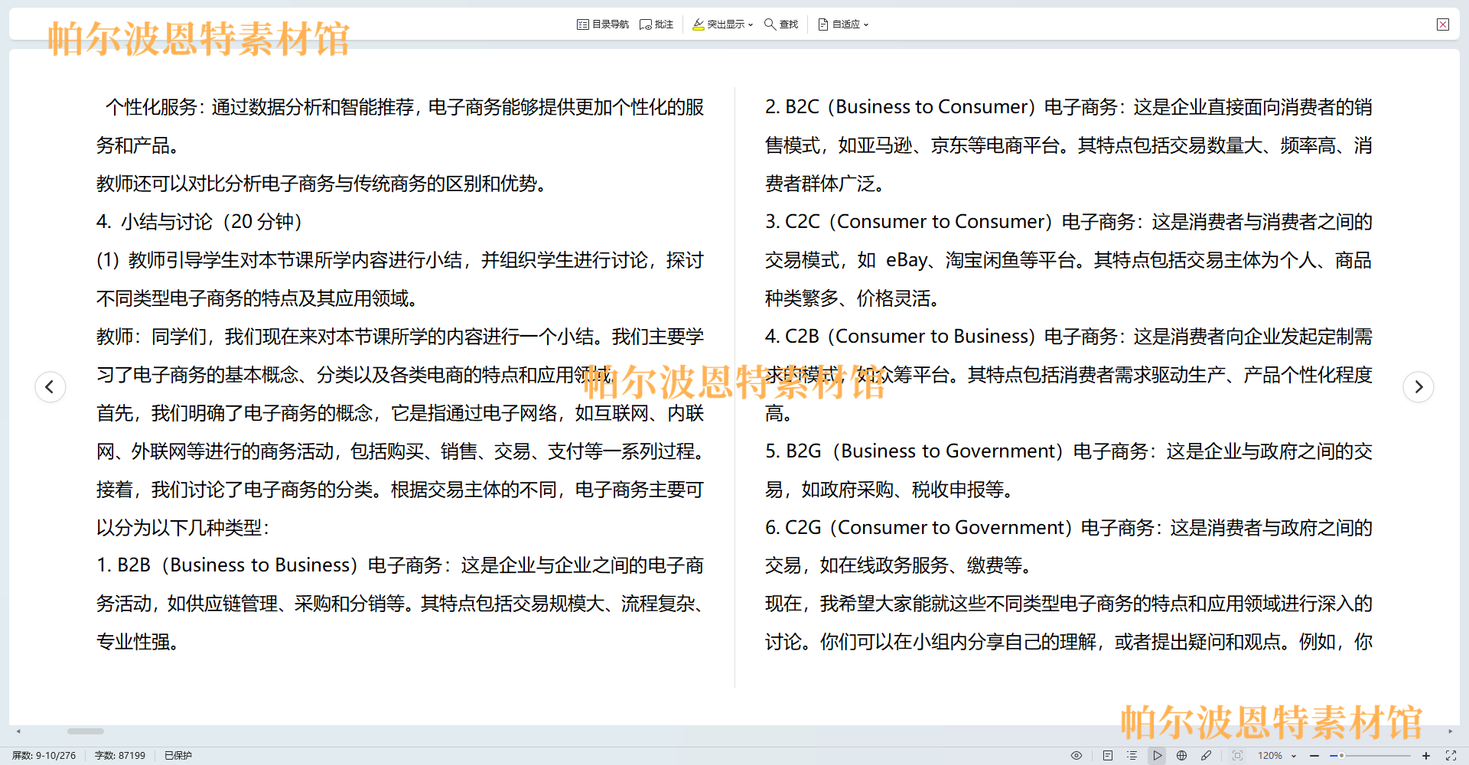This screenshot has height=765, width=1469.
Task: Click the scroll left arrow
Action: pyautogui.click(x=18, y=731)
